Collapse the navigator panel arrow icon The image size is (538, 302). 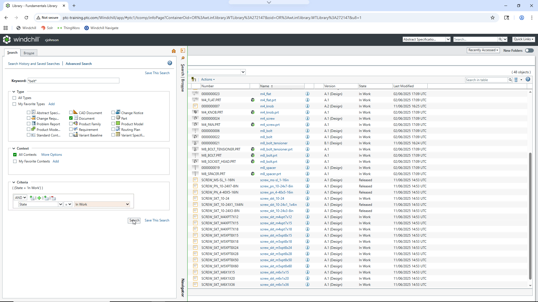pyautogui.click(x=183, y=51)
